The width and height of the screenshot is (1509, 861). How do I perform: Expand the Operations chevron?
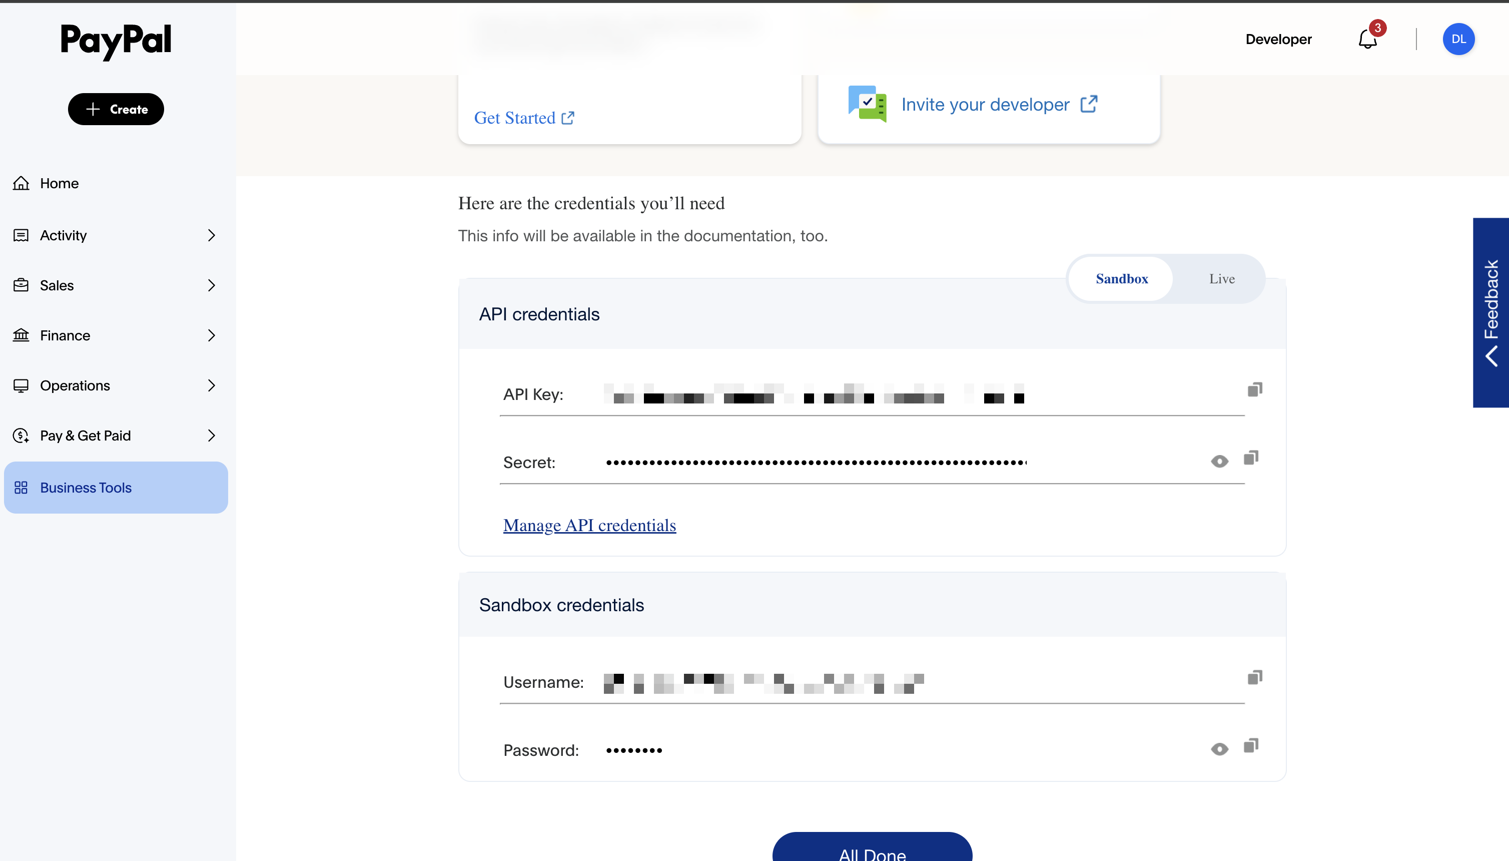(212, 385)
